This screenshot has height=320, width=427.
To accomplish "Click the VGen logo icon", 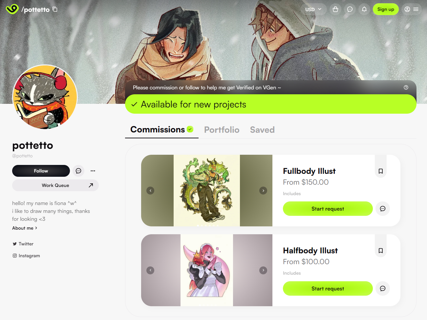I will coord(12,9).
